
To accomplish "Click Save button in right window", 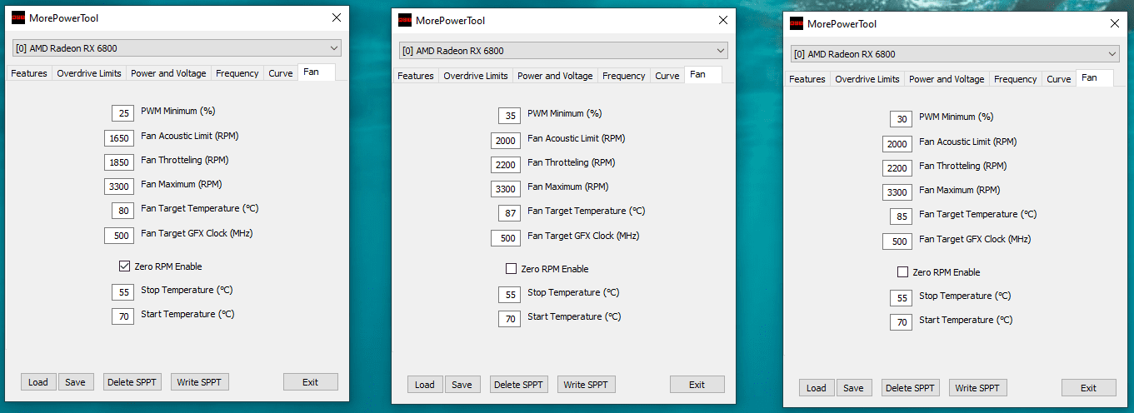I will coord(854,388).
